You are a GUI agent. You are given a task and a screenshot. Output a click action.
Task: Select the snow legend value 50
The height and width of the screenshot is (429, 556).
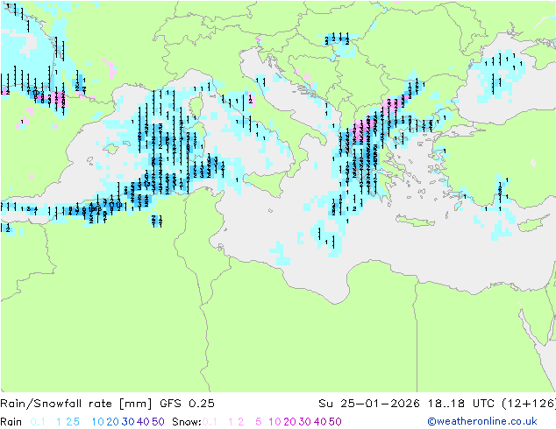point(336,422)
